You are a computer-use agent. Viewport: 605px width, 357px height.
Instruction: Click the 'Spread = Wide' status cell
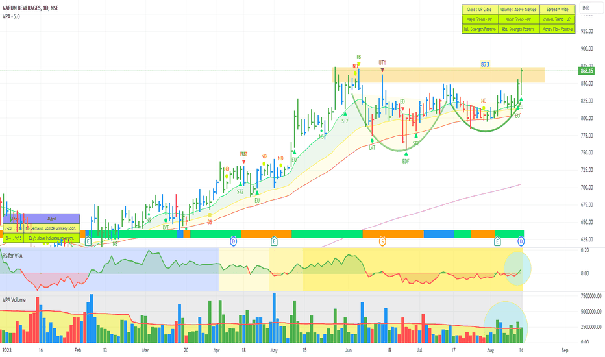557,10
